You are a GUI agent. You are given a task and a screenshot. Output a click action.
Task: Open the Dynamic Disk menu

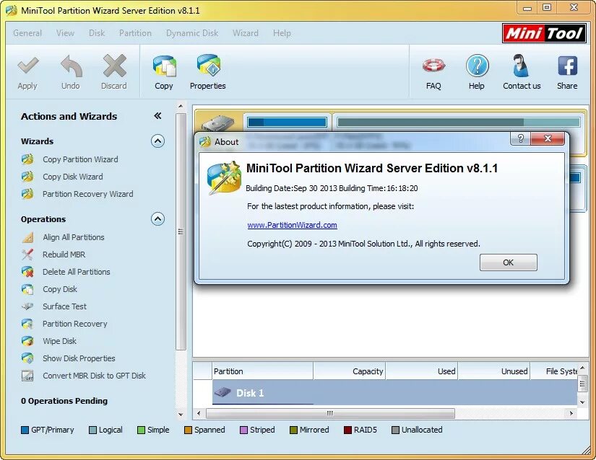tap(191, 33)
